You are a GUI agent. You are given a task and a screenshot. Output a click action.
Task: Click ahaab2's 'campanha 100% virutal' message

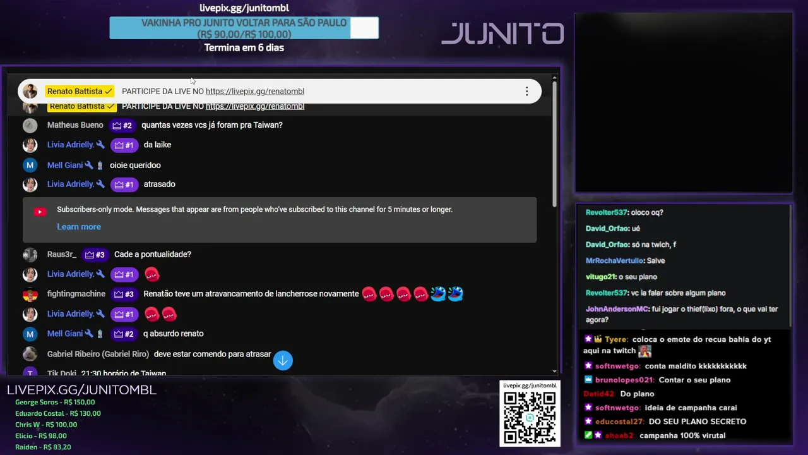[x=682, y=435]
